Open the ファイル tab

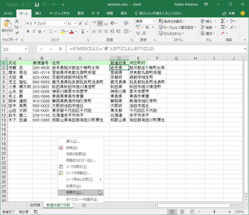click(8, 13)
